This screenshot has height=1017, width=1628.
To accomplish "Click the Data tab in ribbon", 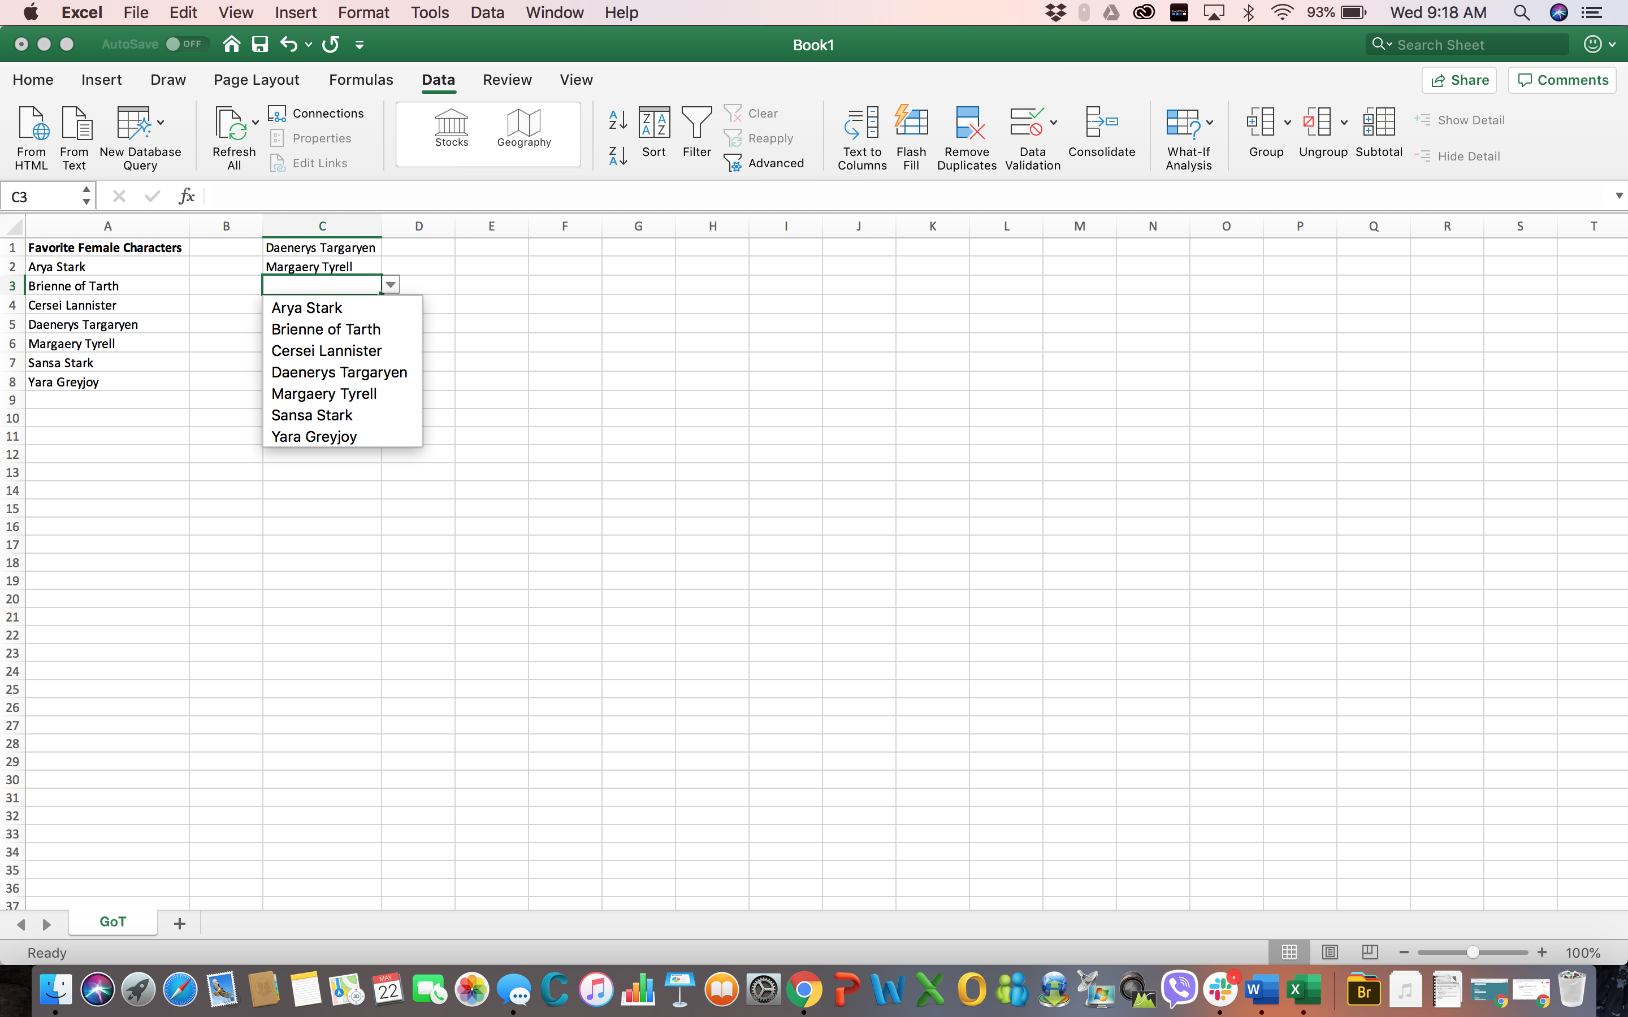I will pyautogui.click(x=437, y=80).
